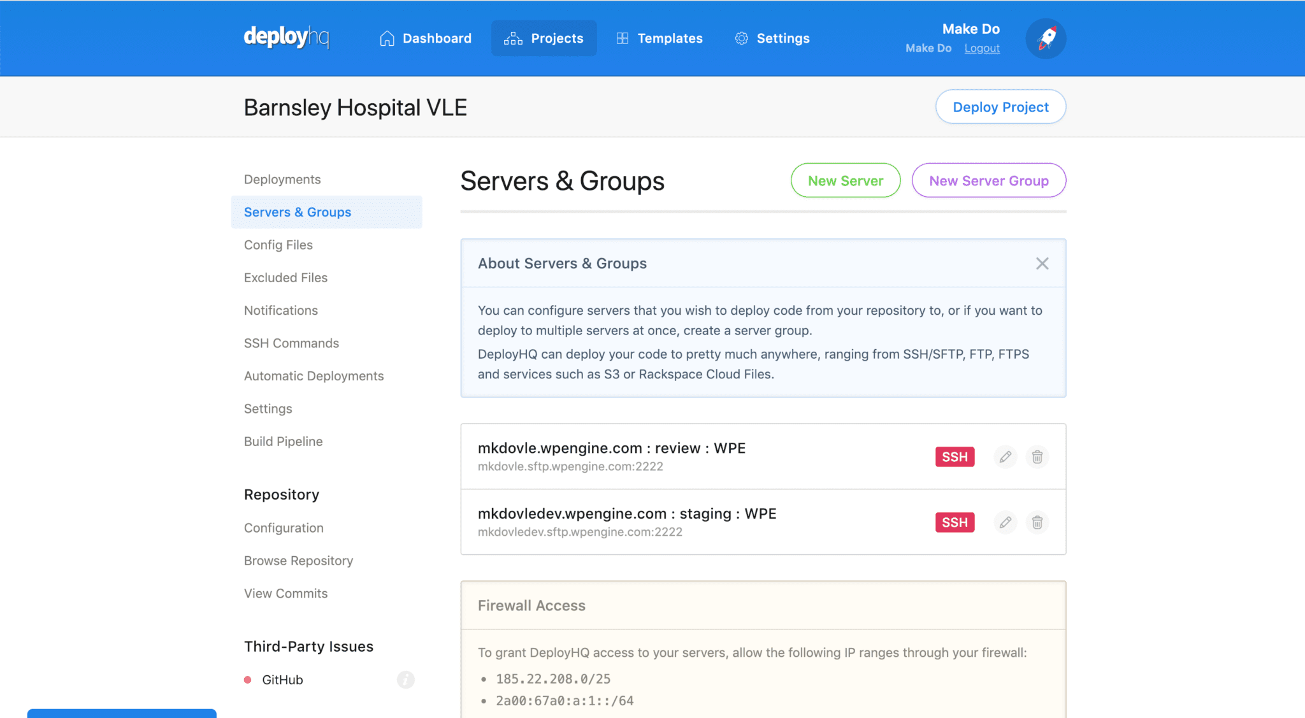
Task: Open SSH Commands in the sidebar
Action: [x=291, y=343]
